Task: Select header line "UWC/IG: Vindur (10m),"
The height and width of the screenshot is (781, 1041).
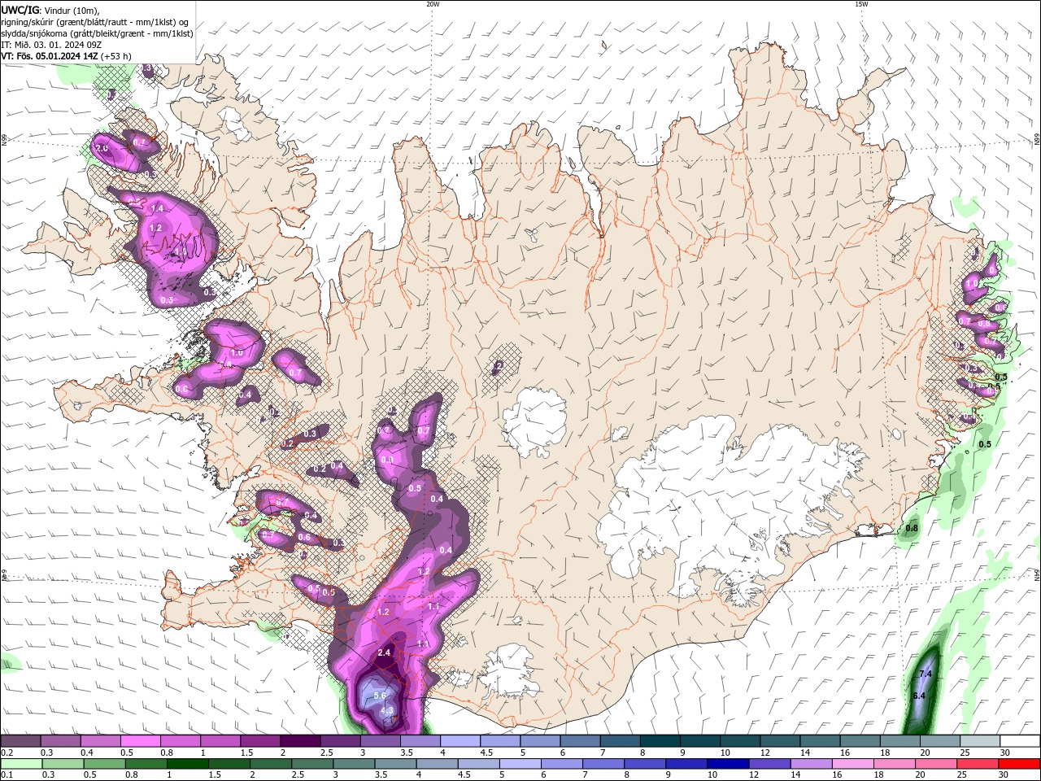Action: coord(50,10)
